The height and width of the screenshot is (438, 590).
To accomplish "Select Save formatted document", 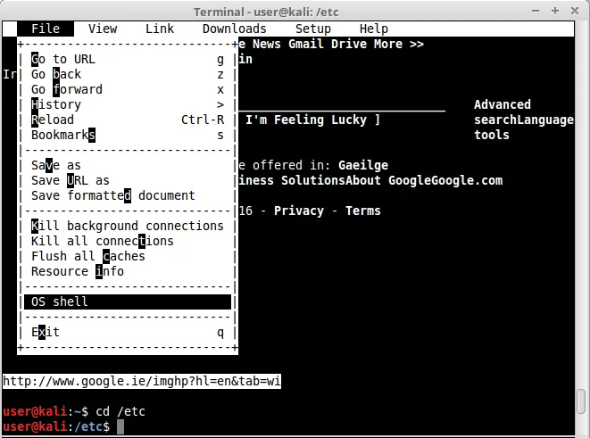I will (x=128, y=196).
